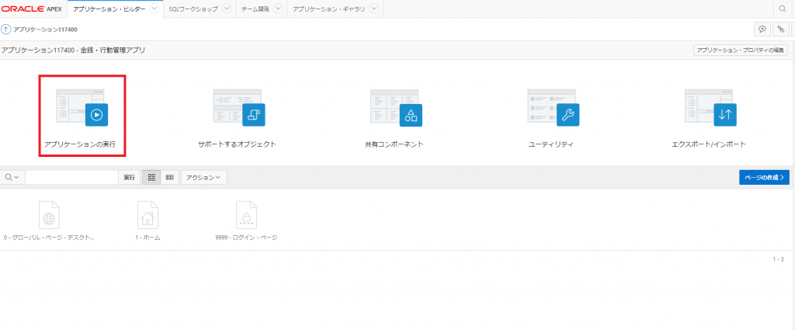Click the search magnifier icon at top right
The image size is (795, 330).
click(783, 9)
